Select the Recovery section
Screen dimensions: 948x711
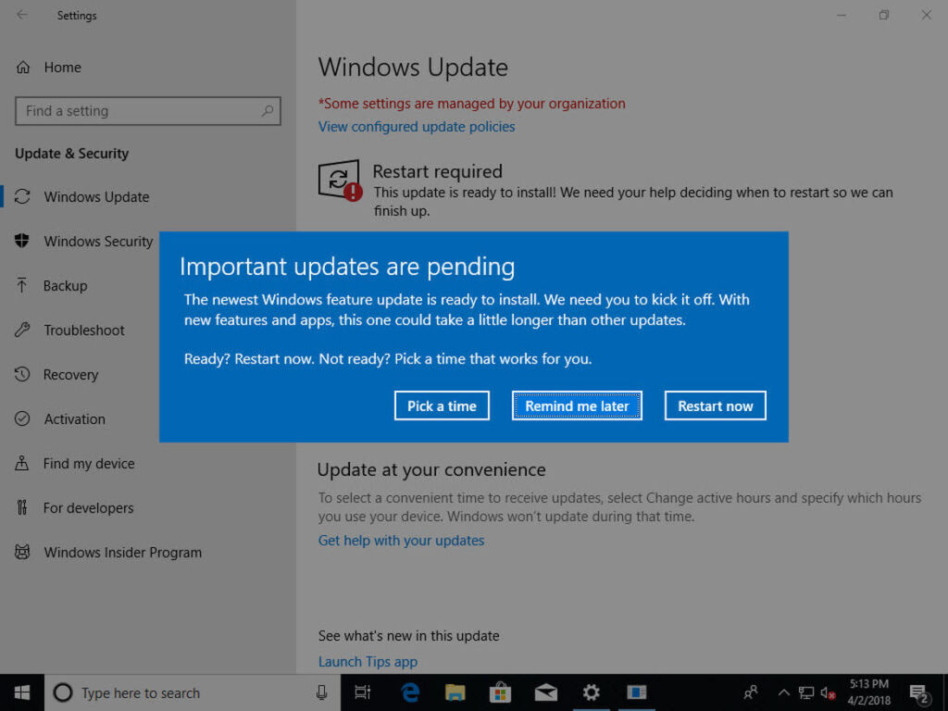(x=70, y=375)
